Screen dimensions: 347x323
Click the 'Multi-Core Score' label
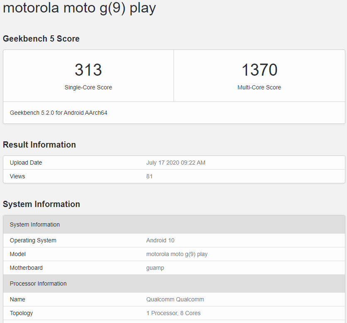pos(259,87)
